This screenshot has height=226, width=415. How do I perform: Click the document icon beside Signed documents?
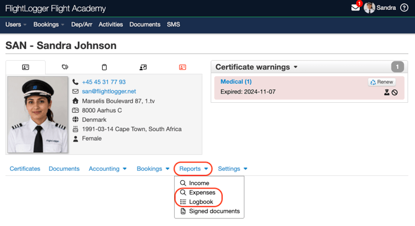coord(183,211)
